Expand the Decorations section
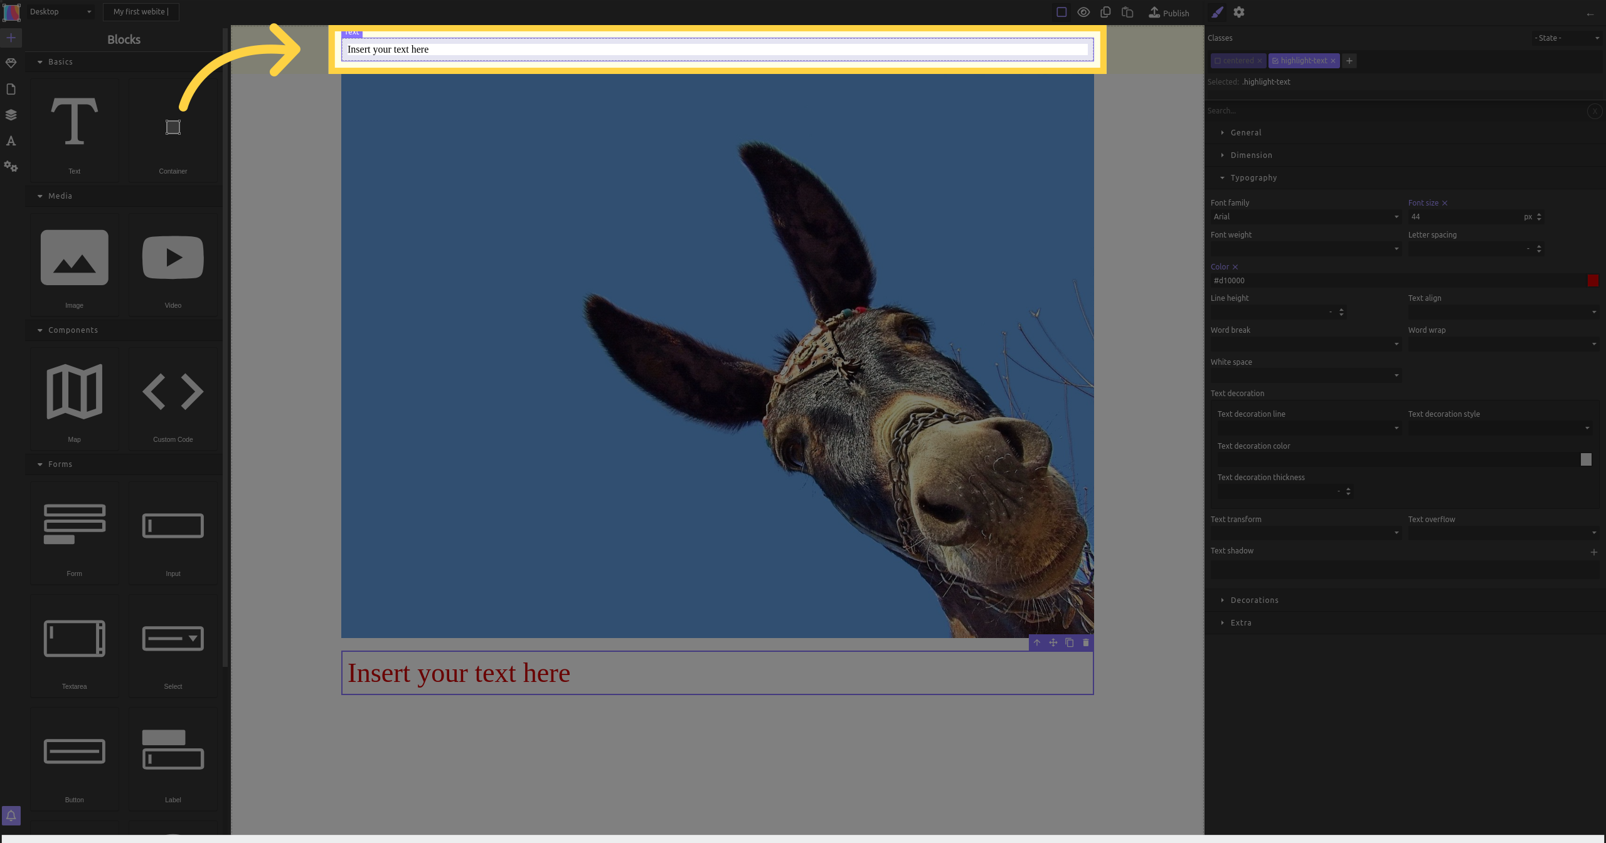The height and width of the screenshot is (843, 1606). 1254,600
